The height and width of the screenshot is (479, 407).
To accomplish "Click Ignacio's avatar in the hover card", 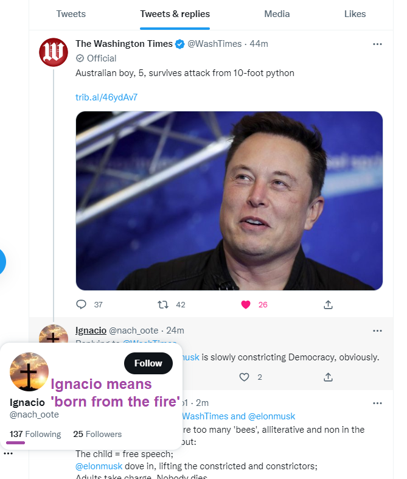I will (x=29, y=371).
